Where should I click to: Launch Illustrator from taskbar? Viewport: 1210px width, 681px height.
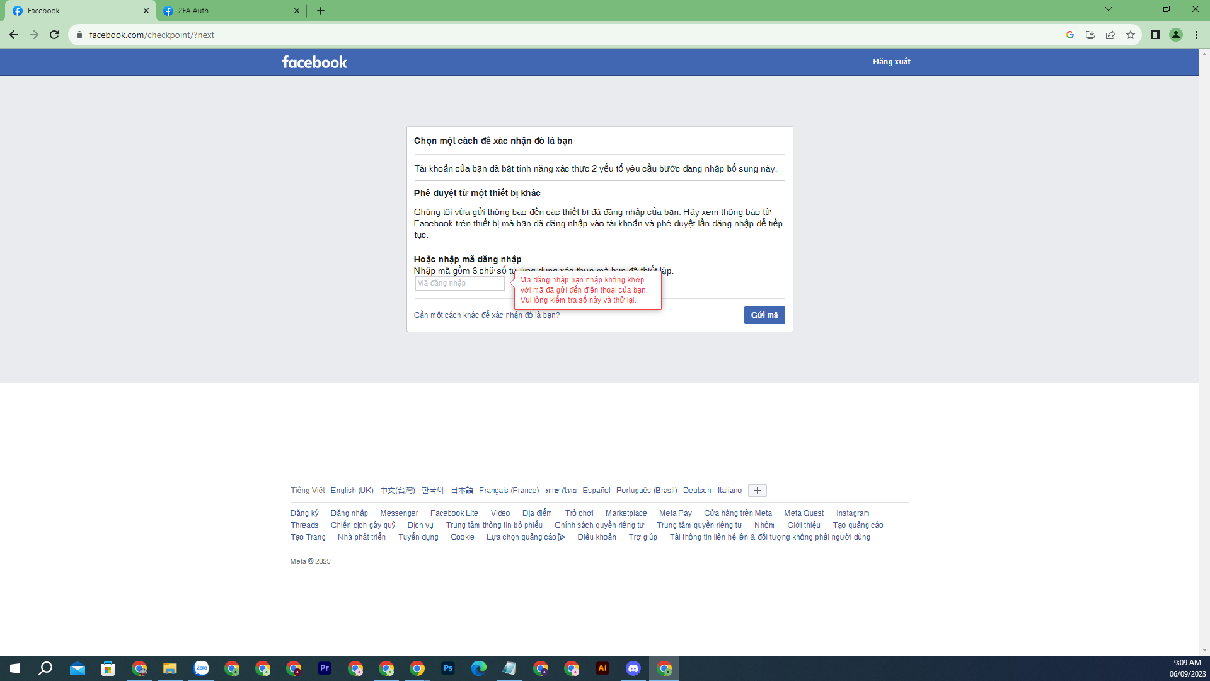tap(602, 668)
